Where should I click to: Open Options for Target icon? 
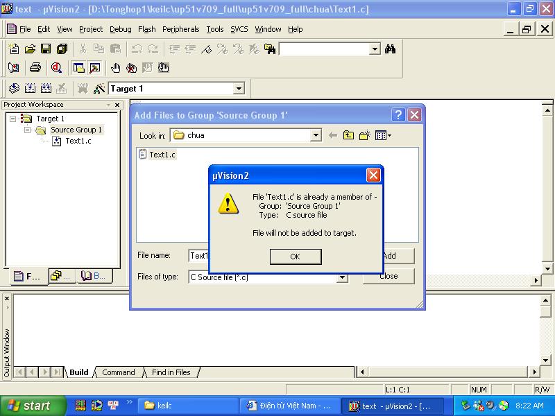99,88
